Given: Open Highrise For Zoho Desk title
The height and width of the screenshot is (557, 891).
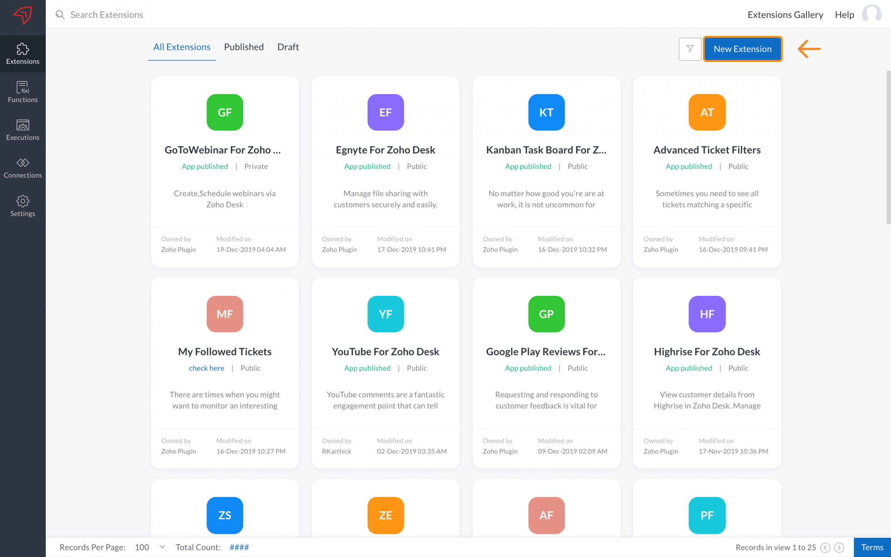Looking at the screenshot, I should point(707,352).
